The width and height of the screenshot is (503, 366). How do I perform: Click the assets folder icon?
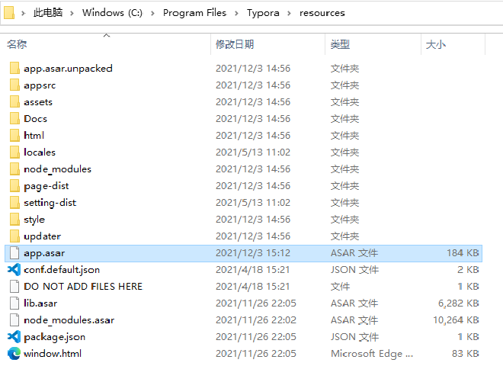[x=14, y=101]
